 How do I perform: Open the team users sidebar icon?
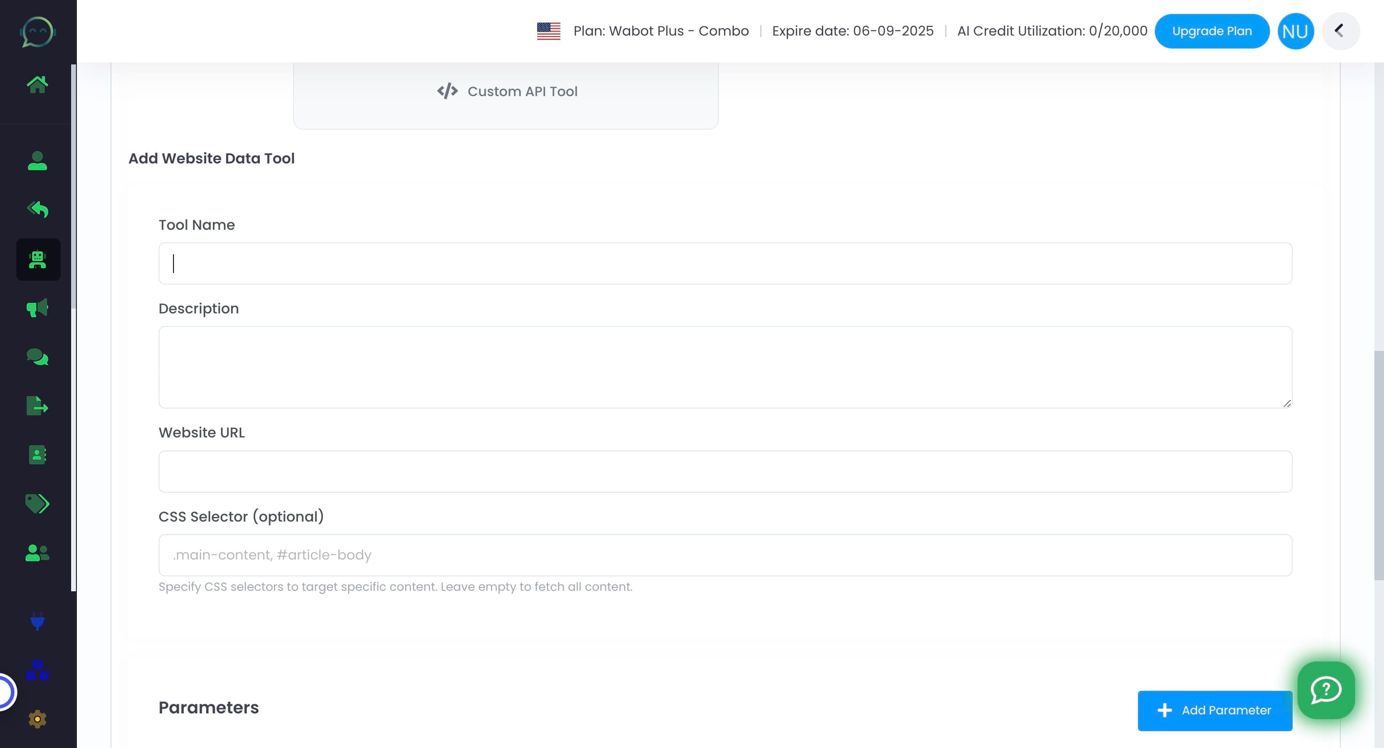coord(37,552)
